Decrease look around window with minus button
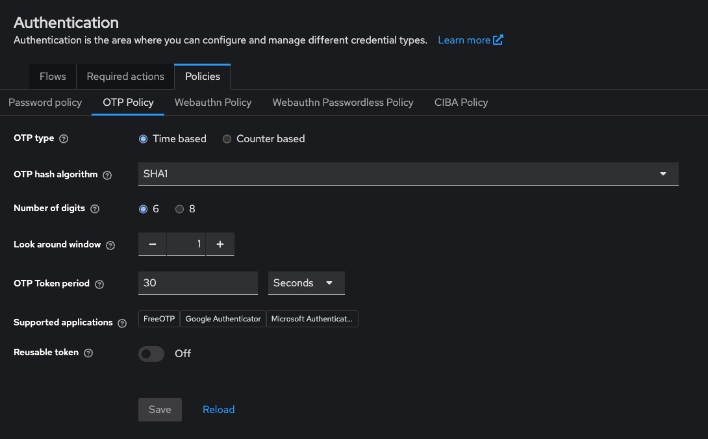 click(153, 244)
